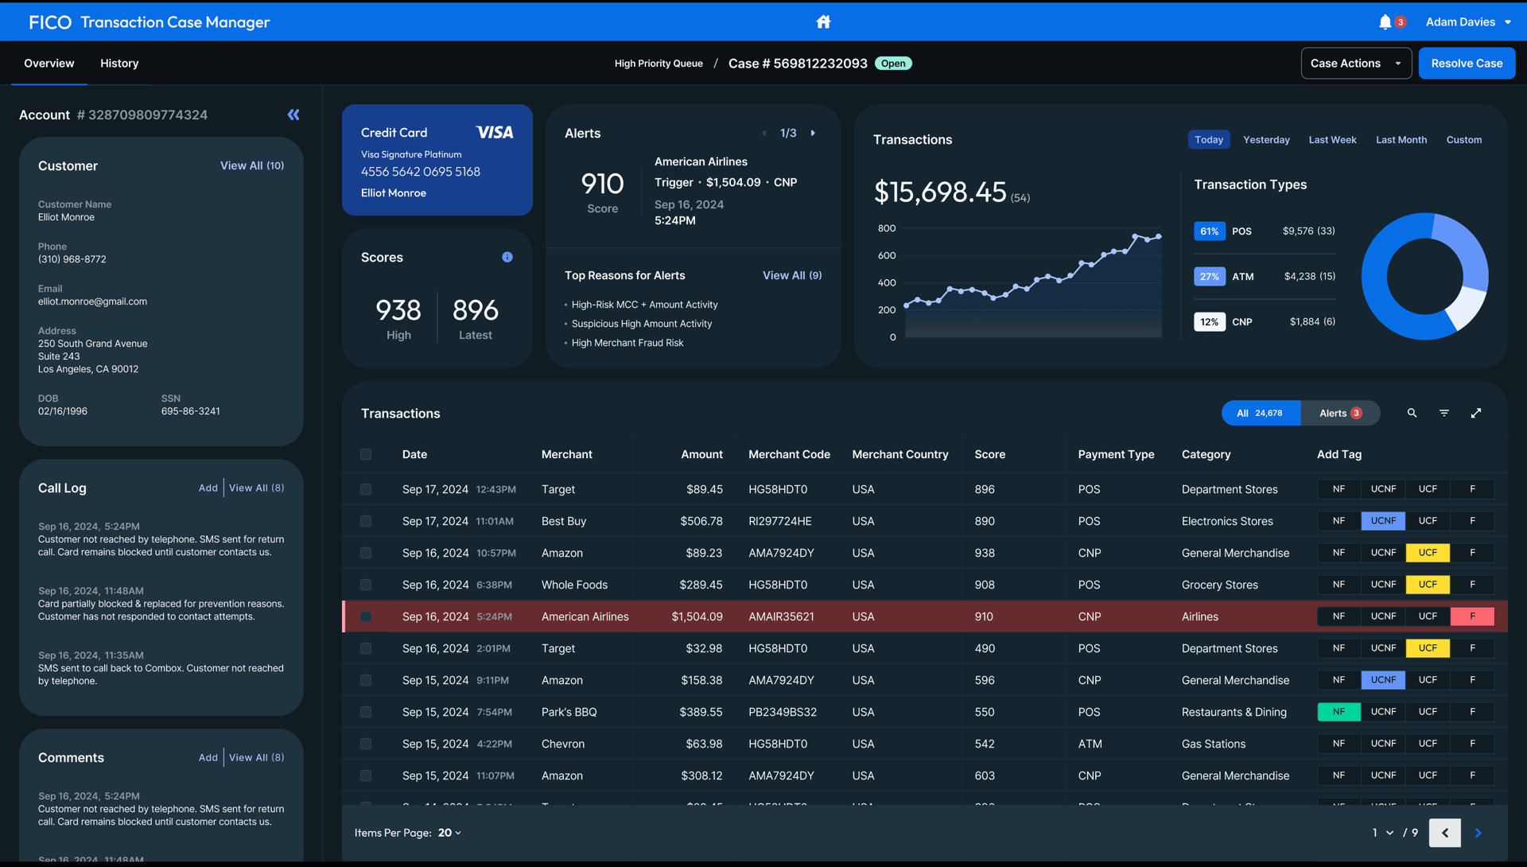Show Alerts only transactions

(1340, 413)
